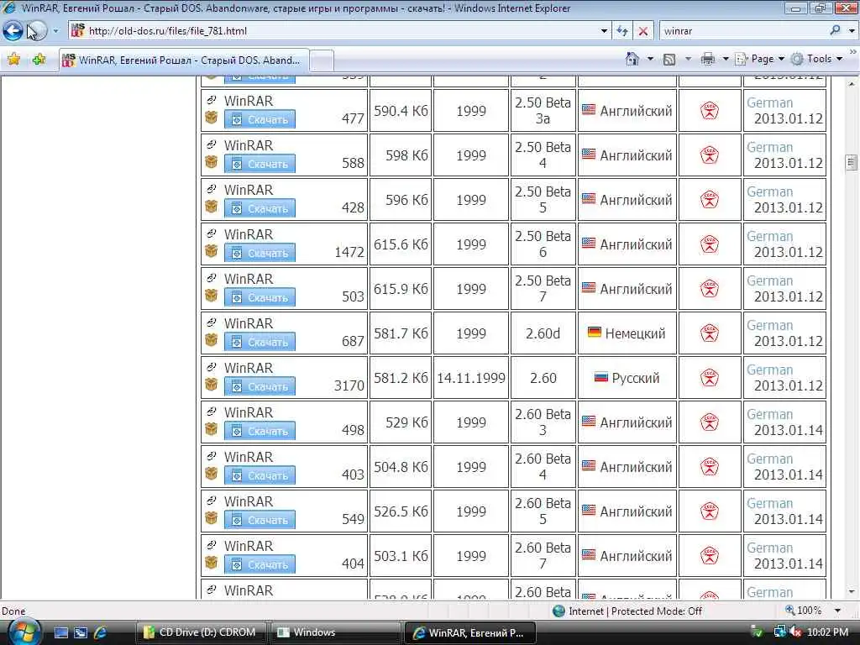The height and width of the screenshot is (645, 860).
Task: Click German link in 2.60 Beta 3 row
Action: pyautogui.click(x=769, y=415)
